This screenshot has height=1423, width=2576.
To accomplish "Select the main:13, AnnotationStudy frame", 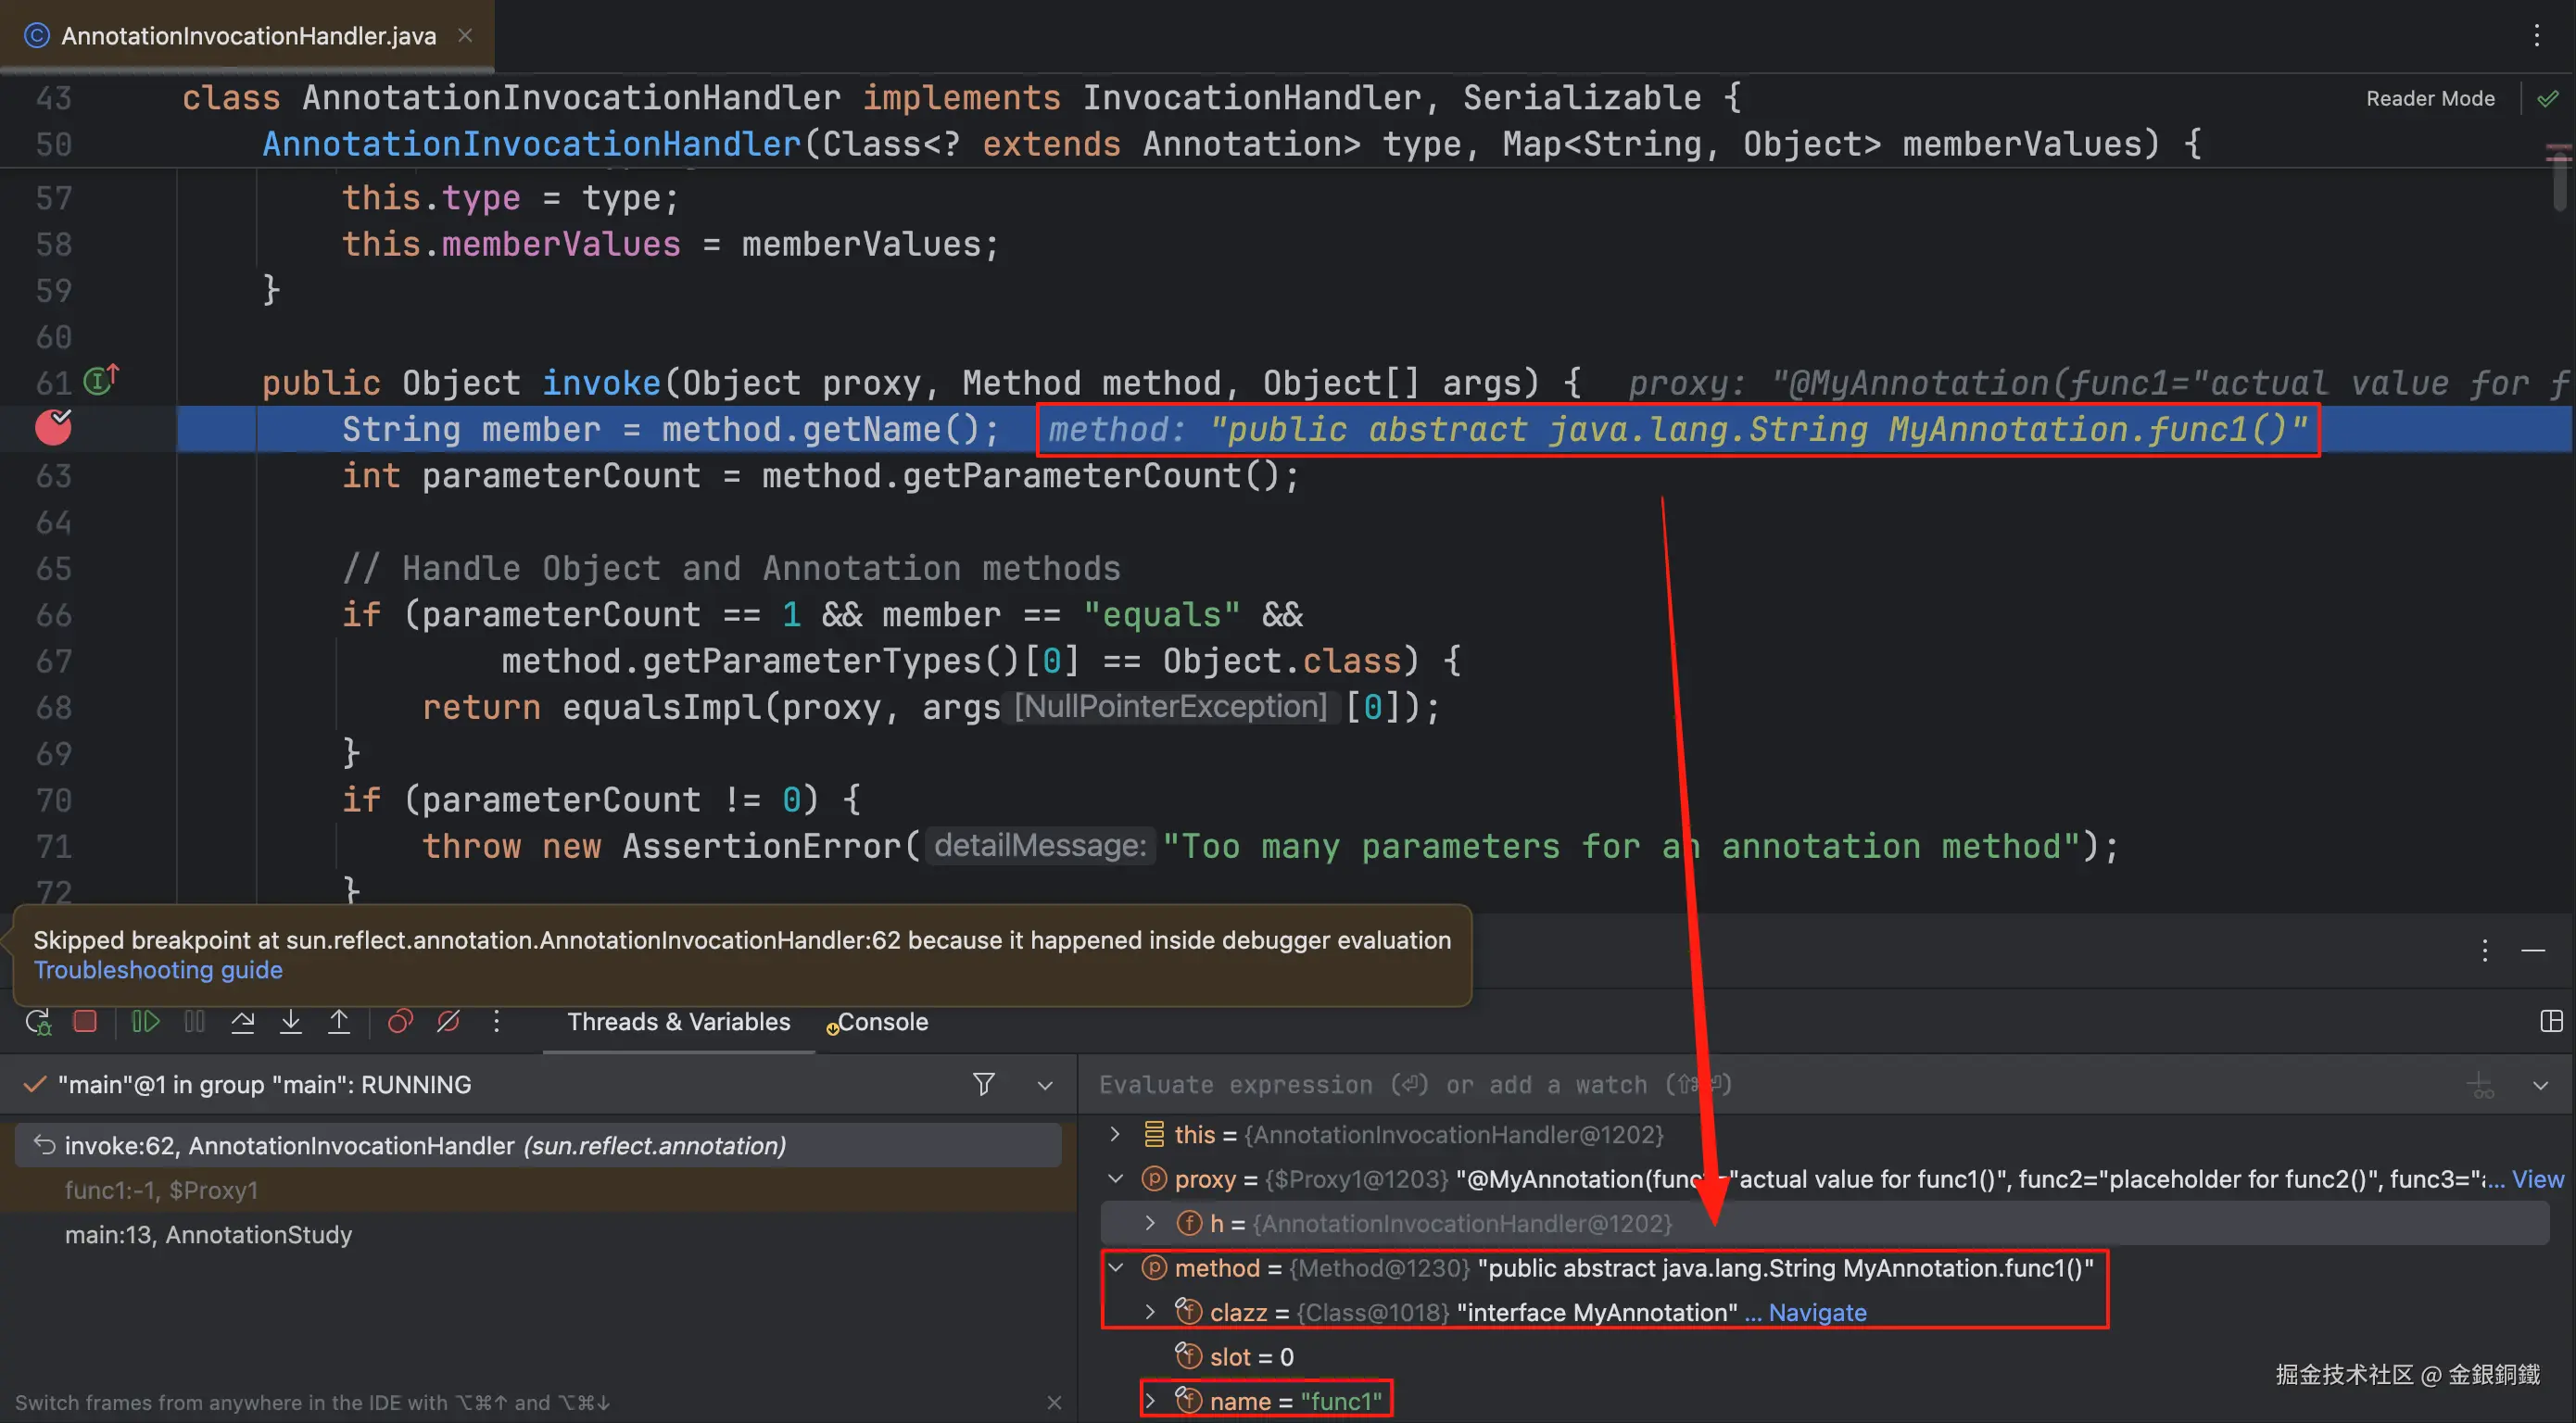I will point(538,1234).
